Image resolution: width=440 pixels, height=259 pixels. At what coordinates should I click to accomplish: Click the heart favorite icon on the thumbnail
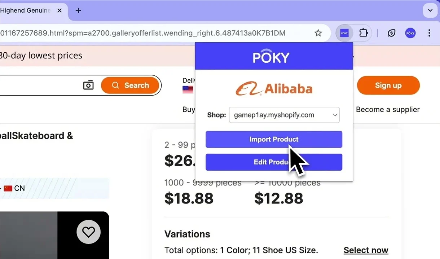coord(88,232)
